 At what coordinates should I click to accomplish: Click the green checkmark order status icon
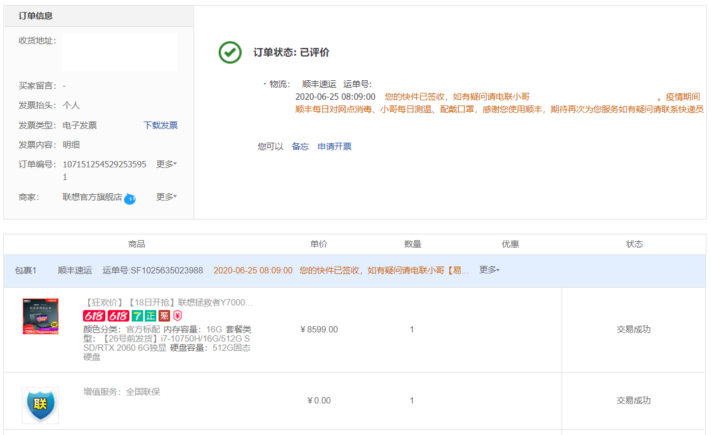pyautogui.click(x=230, y=52)
